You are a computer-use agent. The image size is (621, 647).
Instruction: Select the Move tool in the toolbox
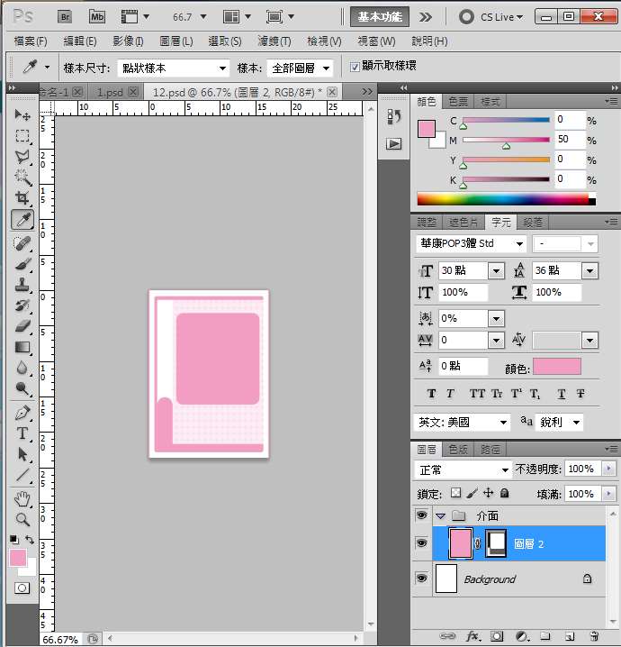coord(22,115)
